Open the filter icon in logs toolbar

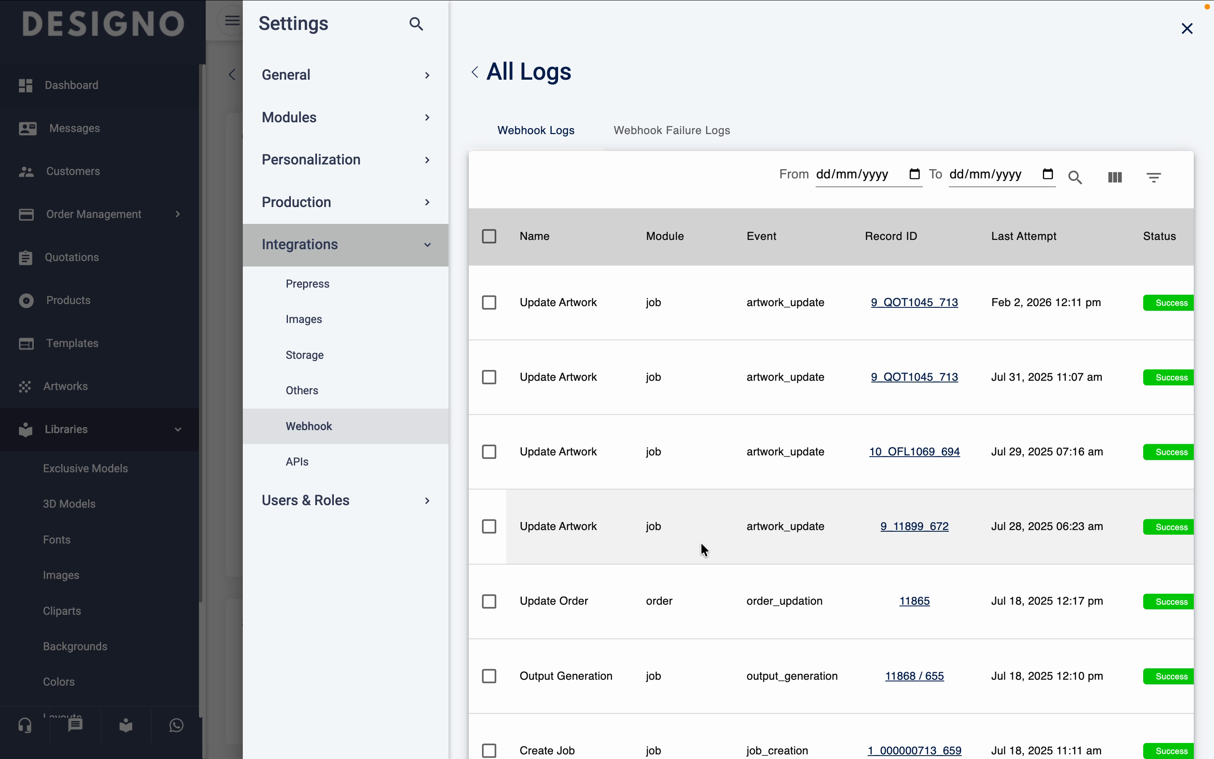tap(1153, 177)
